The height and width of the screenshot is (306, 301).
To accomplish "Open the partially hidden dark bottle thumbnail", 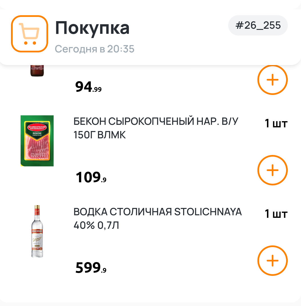I will (37, 70).
